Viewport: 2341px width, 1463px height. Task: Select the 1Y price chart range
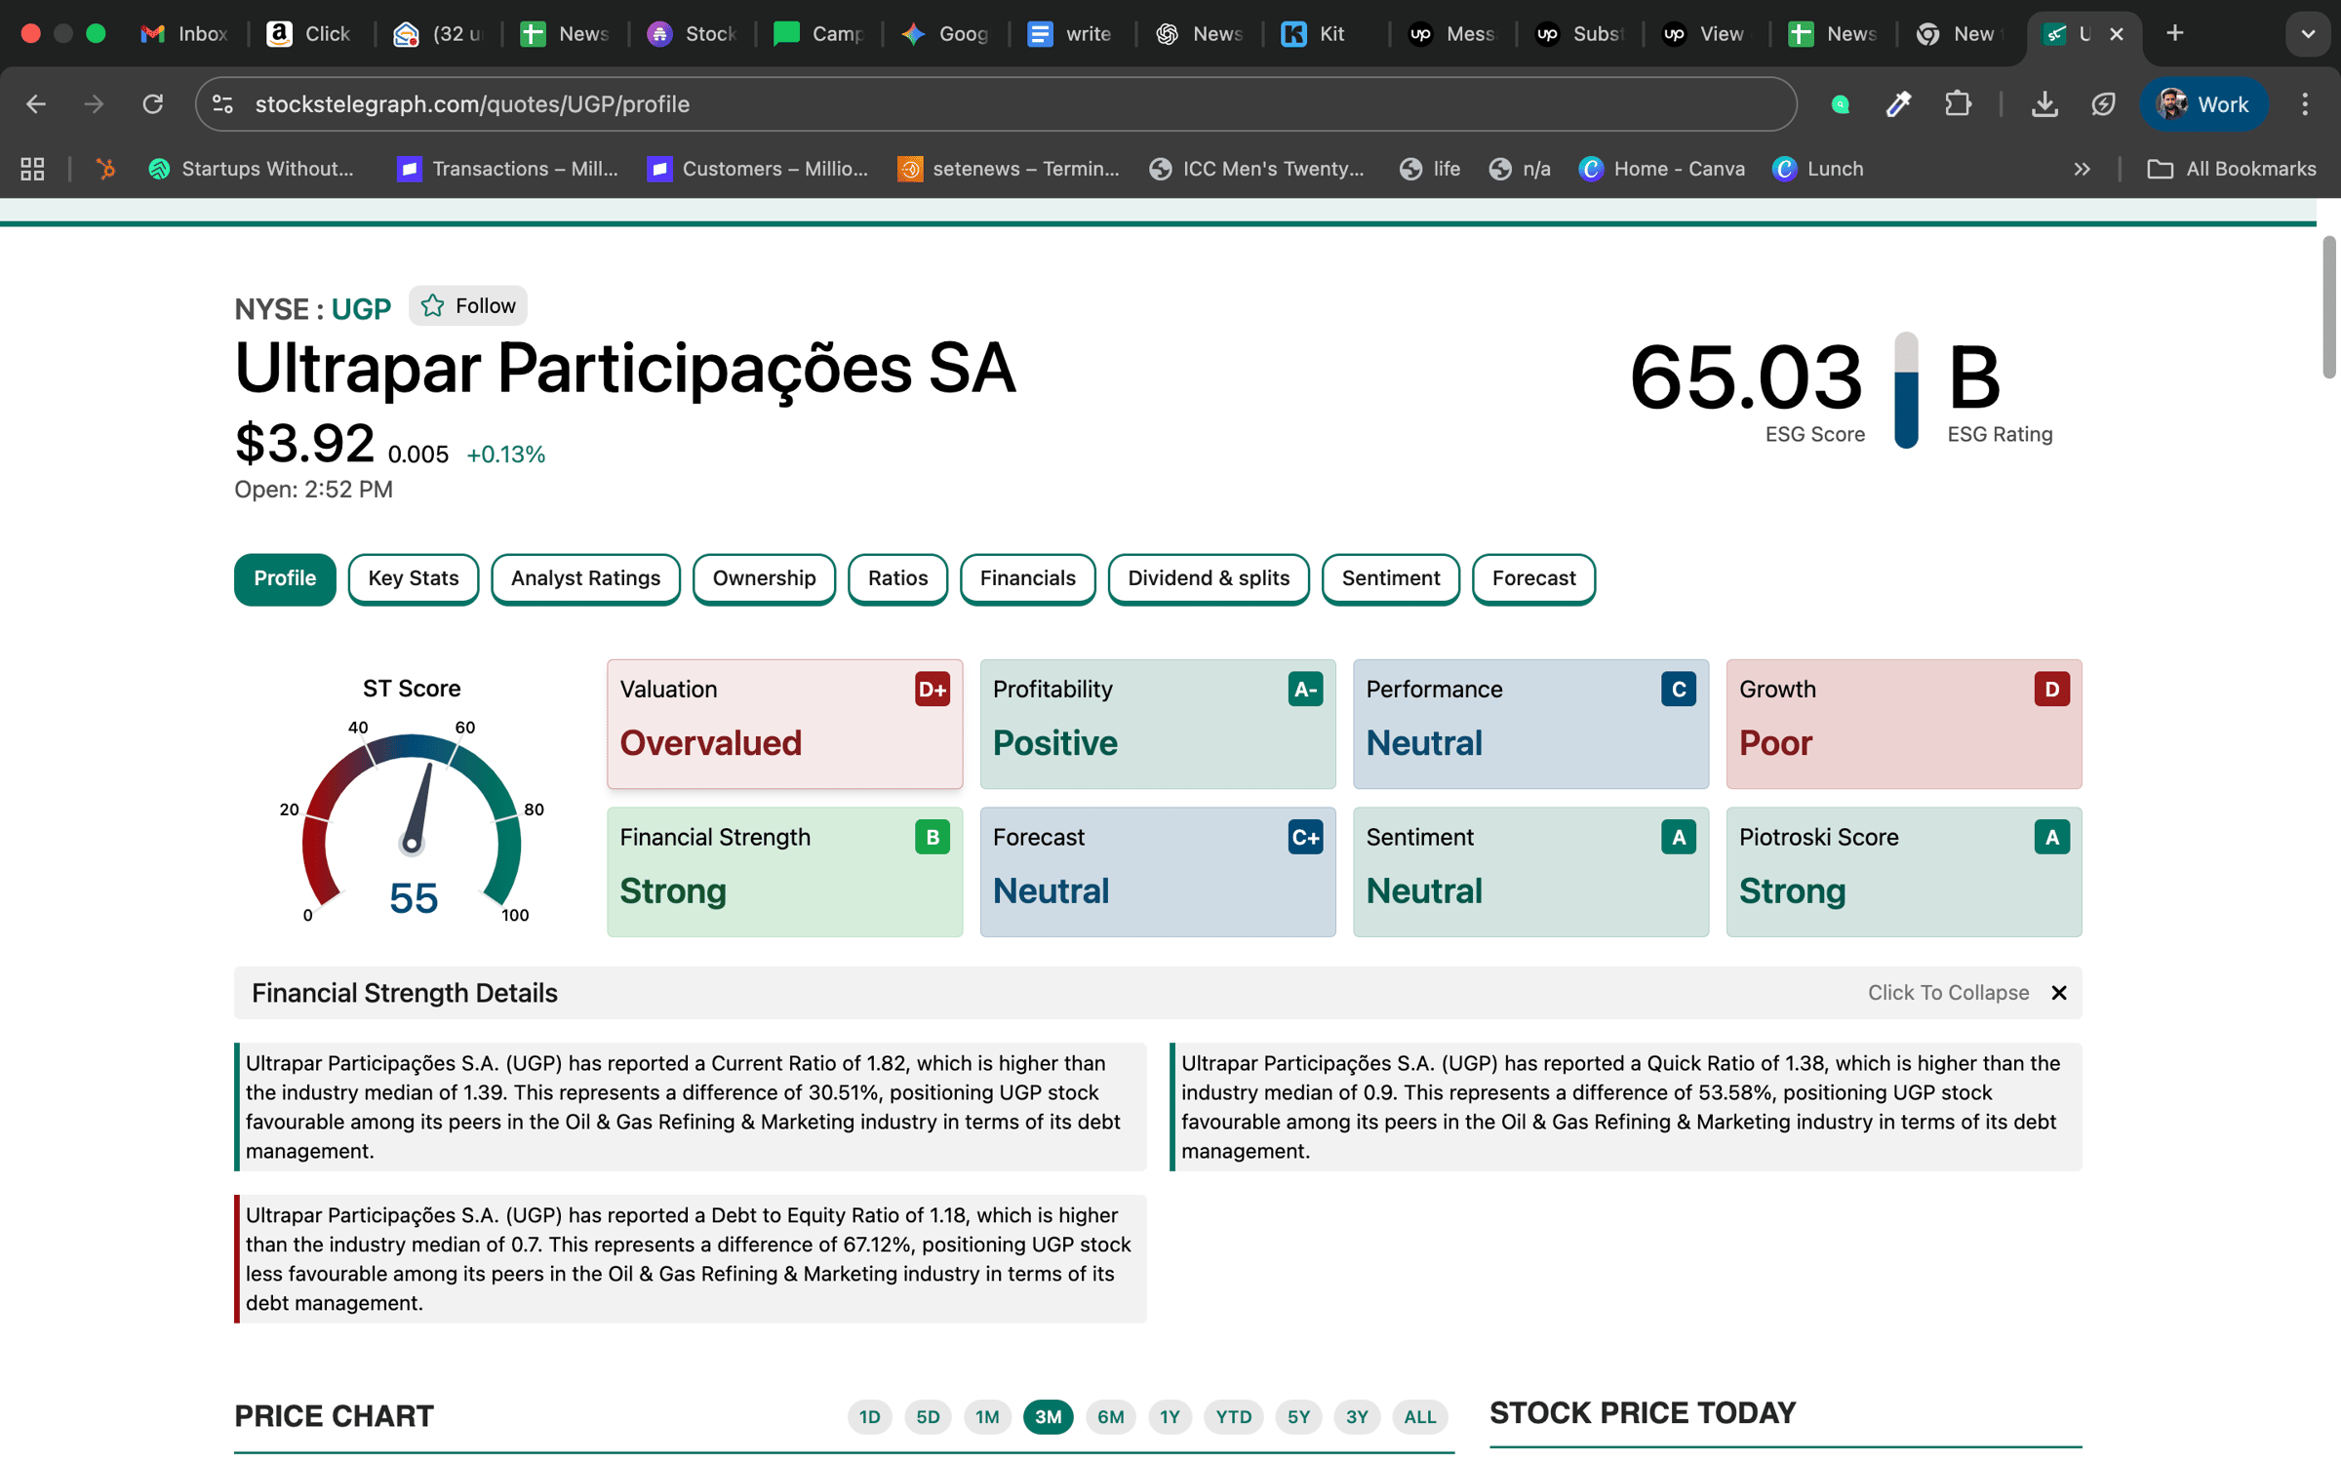(x=1169, y=1416)
